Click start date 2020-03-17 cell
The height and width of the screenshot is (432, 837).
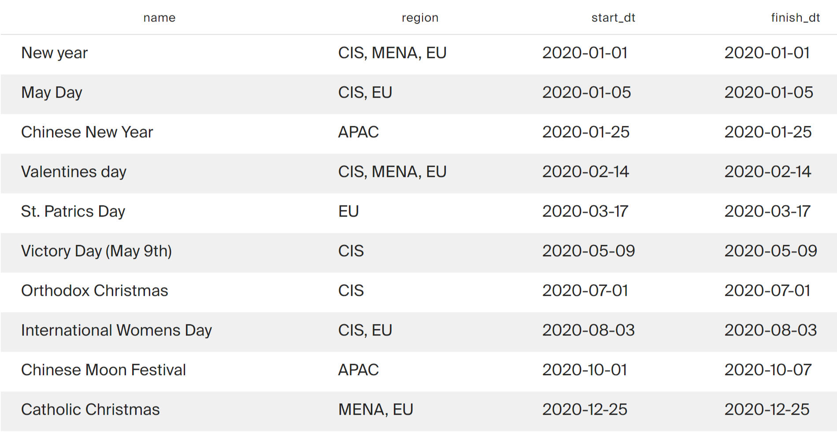tap(585, 211)
